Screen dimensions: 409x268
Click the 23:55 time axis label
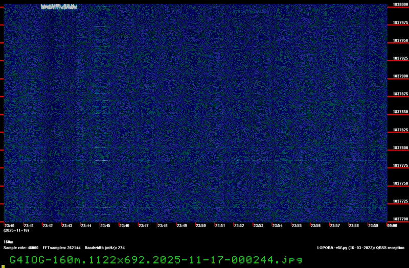tap(297, 225)
